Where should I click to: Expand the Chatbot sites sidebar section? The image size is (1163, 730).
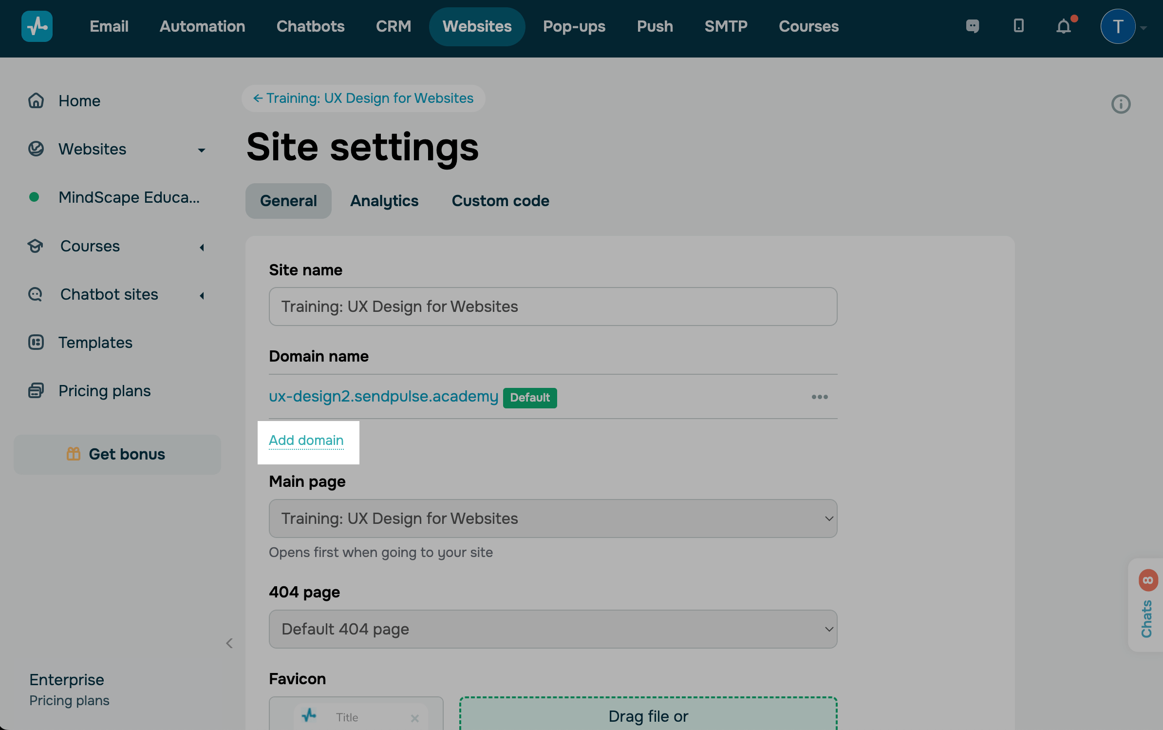(202, 295)
